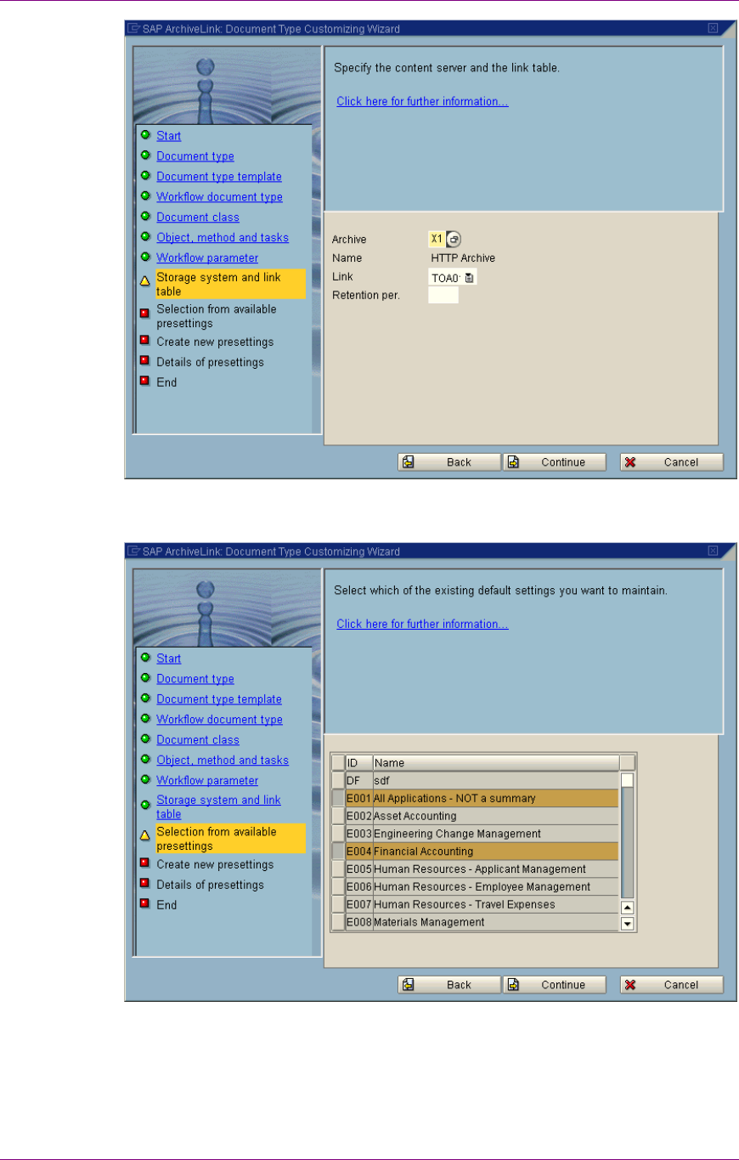Screen dimensions: 739x1160
Task: Click green Workflow parameter icon in storage system window
Action: tap(145, 257)
